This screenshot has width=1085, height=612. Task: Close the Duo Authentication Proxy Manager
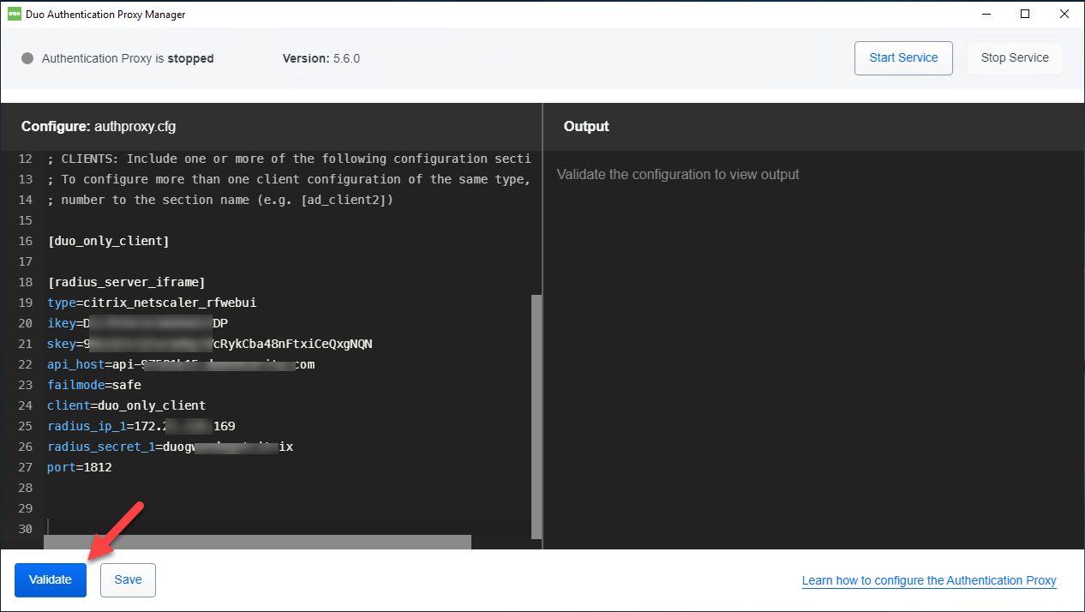point(1064,14)
